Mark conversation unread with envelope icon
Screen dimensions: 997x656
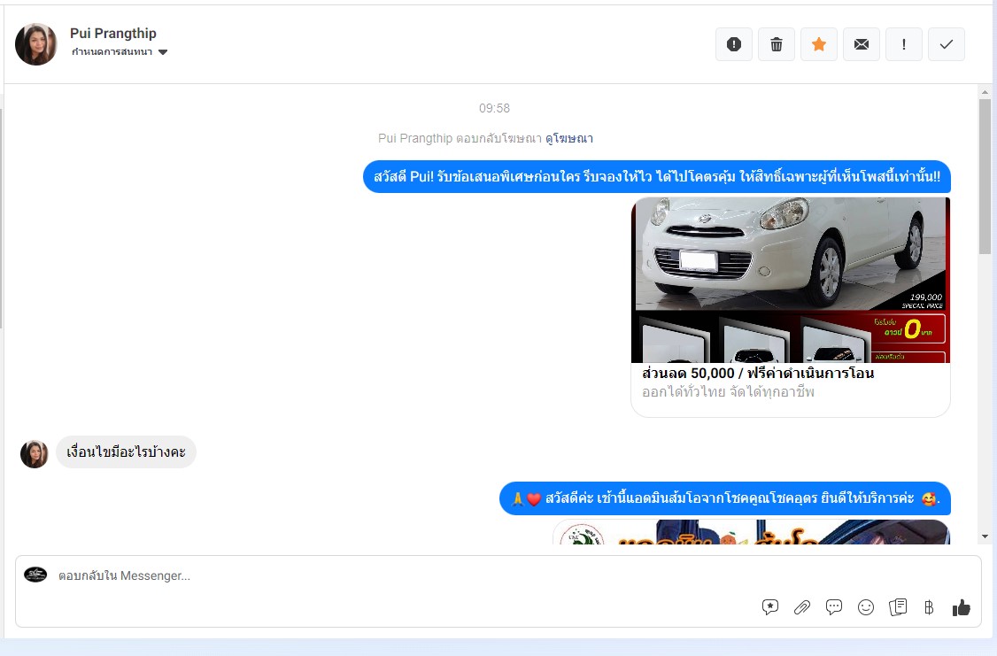[862, 44]
